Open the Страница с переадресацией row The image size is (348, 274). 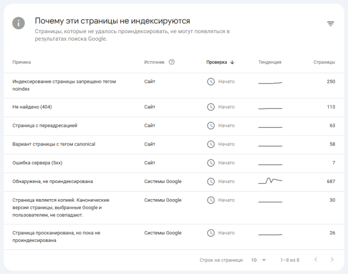click(174, 126)
